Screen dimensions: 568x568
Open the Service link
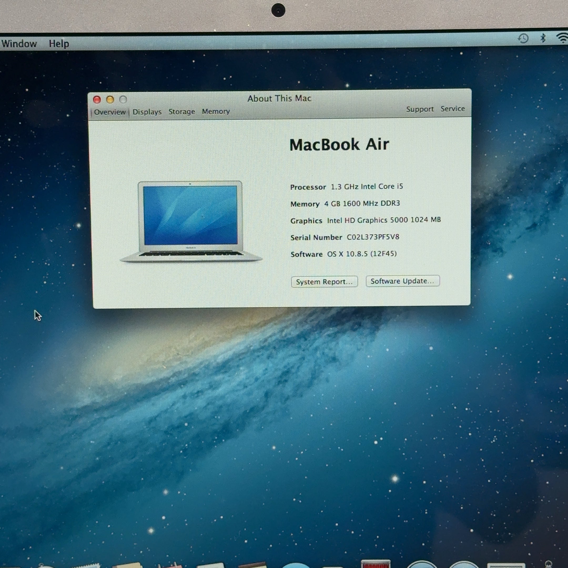(453, 109)
